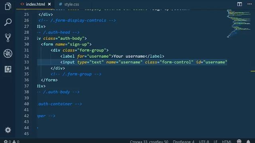Screen dimensions: 255x143
Task: Click line number 30 in the gutter
Action: (26, 44)
